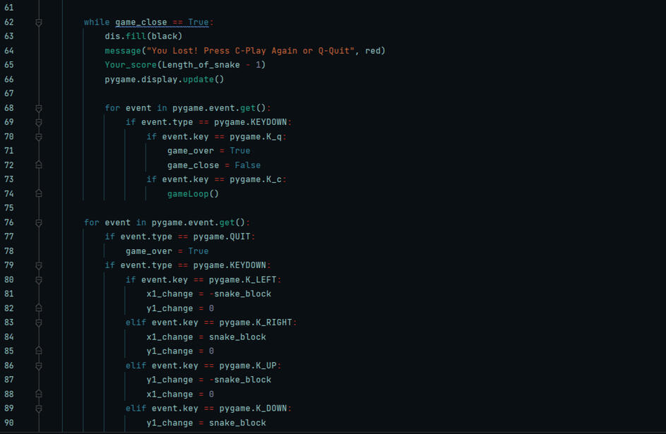666x434 pixels.
Task: Click the fold end marker on line 74
Action: click(39, 193)
